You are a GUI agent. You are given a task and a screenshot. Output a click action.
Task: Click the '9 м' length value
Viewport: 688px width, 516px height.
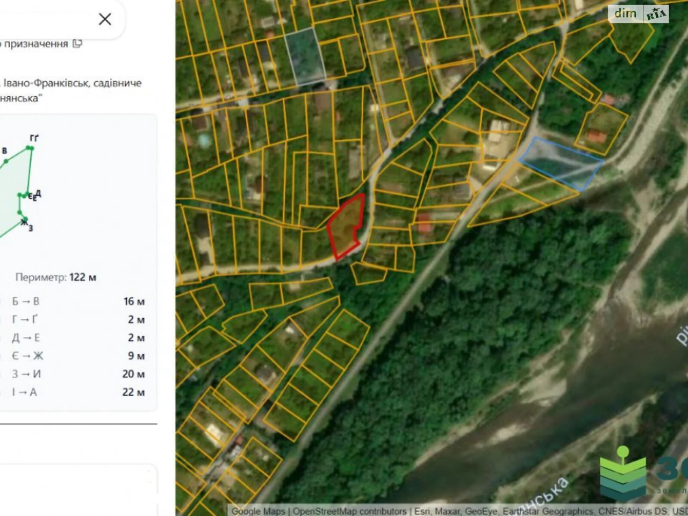(x=136, y=356)
